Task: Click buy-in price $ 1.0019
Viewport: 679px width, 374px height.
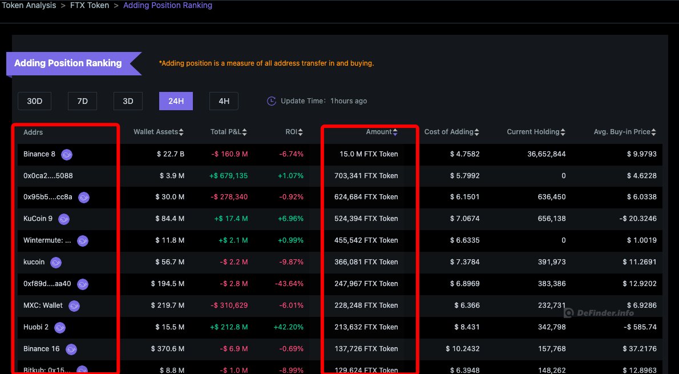Action: click(642, 240)
